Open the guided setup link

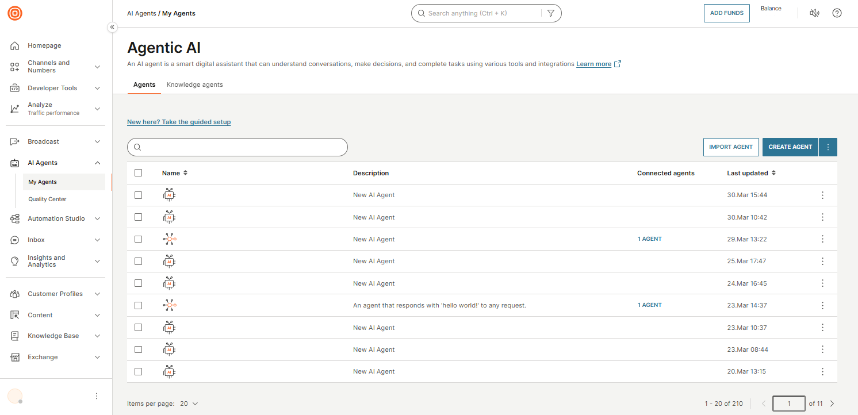tap(179, 122)
